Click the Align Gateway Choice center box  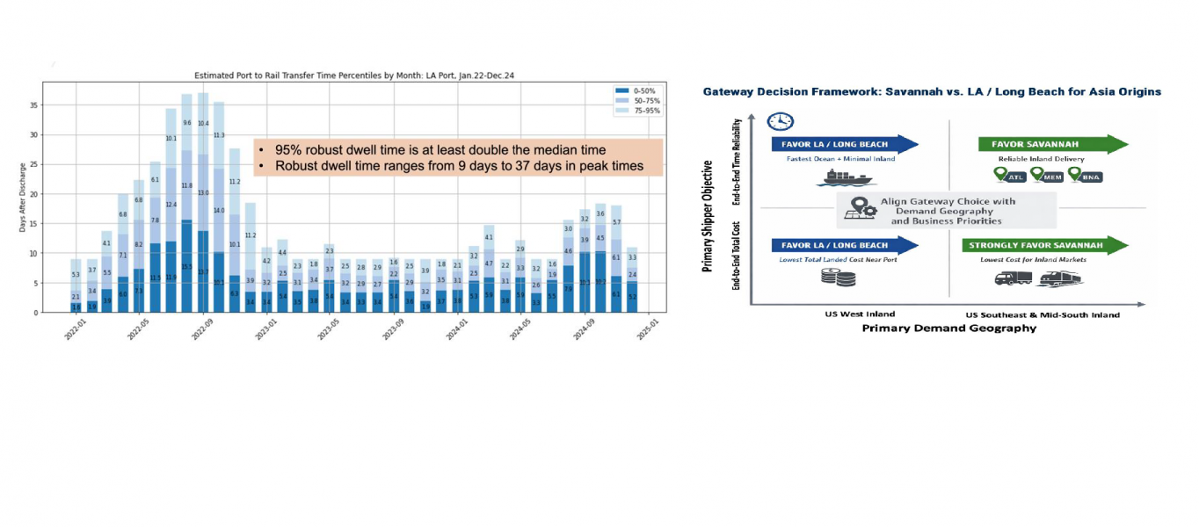pyautogui.click(x=945, y=211)
